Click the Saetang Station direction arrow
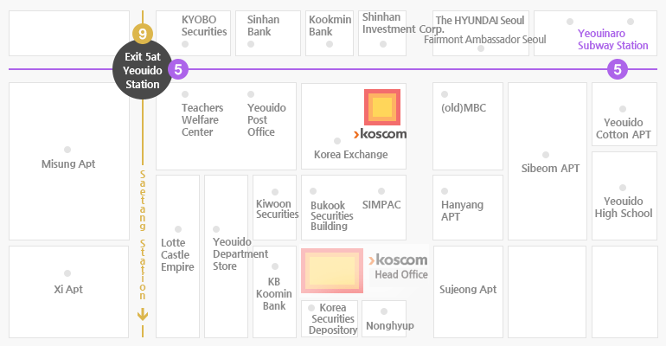The image size is (666, 346). (143, 315)
